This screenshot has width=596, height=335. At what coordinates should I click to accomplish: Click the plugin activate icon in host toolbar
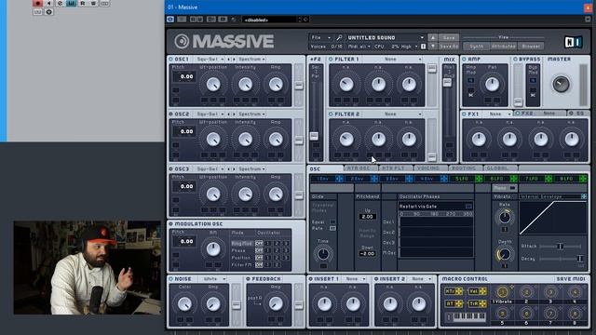pyautogui.click(x=170, y=20)
